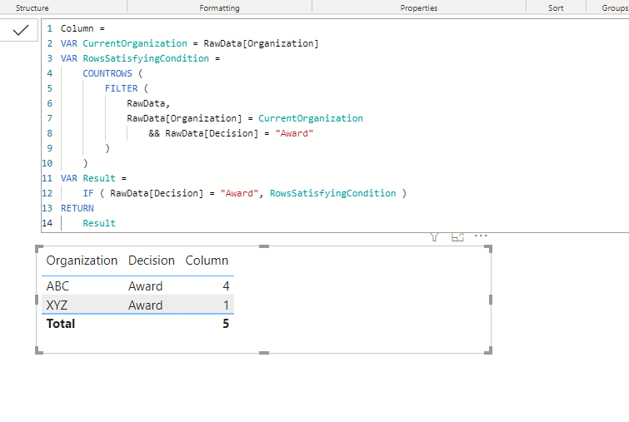The image size is (629, 422).
Task: Click Result on line 14
Action: 99,223
